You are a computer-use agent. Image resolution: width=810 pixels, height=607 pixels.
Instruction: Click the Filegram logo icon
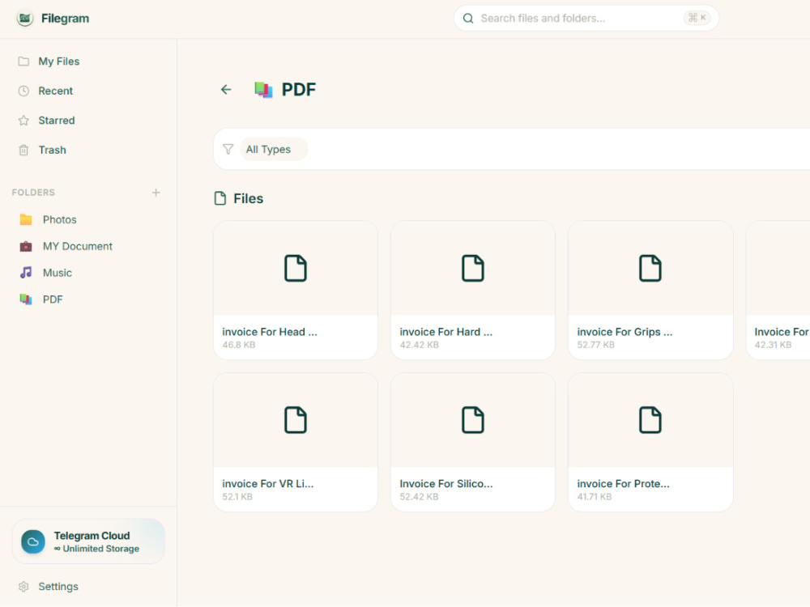[25, 19]
